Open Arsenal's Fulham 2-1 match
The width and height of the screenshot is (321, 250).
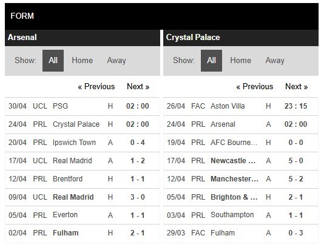click(x=83, y=233)
